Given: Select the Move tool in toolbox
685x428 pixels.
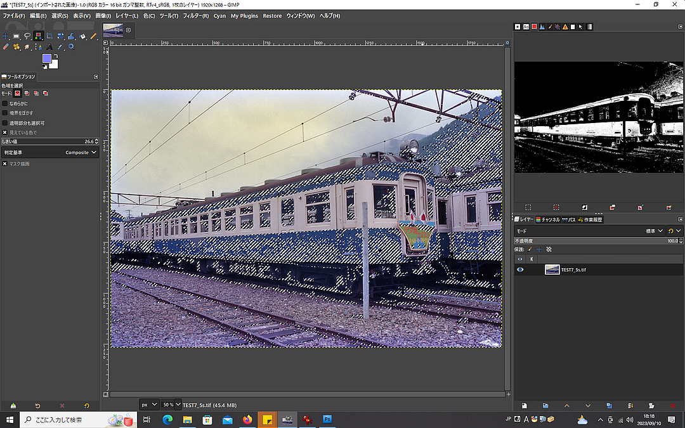Looking at the screenshot, I should point(6,36).
